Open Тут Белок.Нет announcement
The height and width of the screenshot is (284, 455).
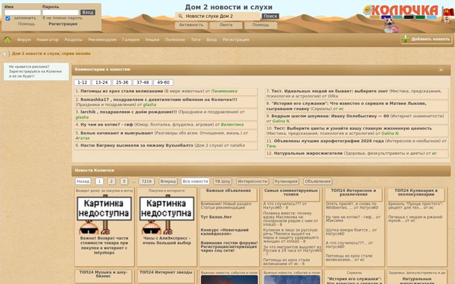click(x=216, y=216)
